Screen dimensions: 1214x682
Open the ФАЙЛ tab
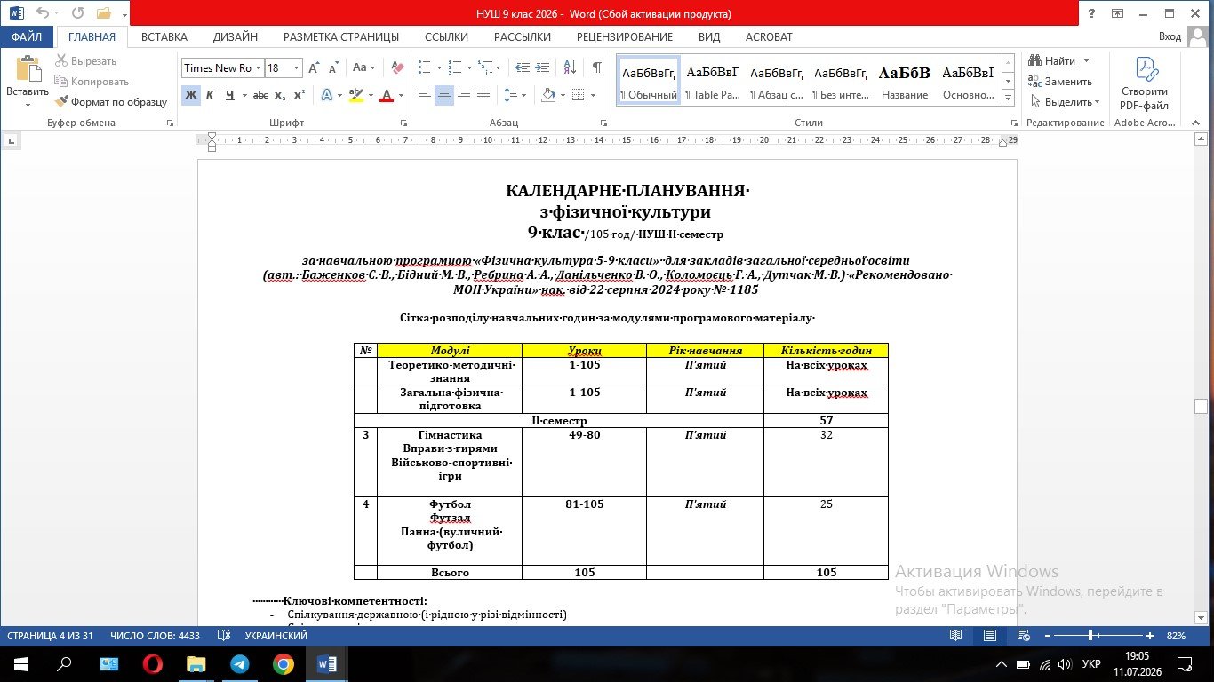pyautogui.click(x=27, y=37)
